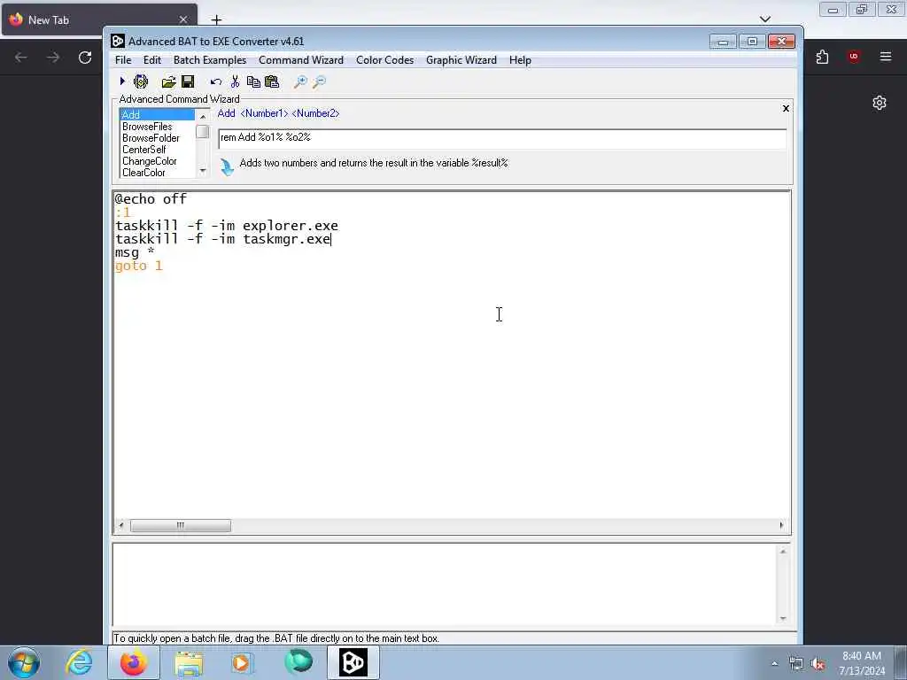Close the Advanced Command Wizard panel
Image resolution: width=907 pixels, height=680 pixels.
(786, 108)
